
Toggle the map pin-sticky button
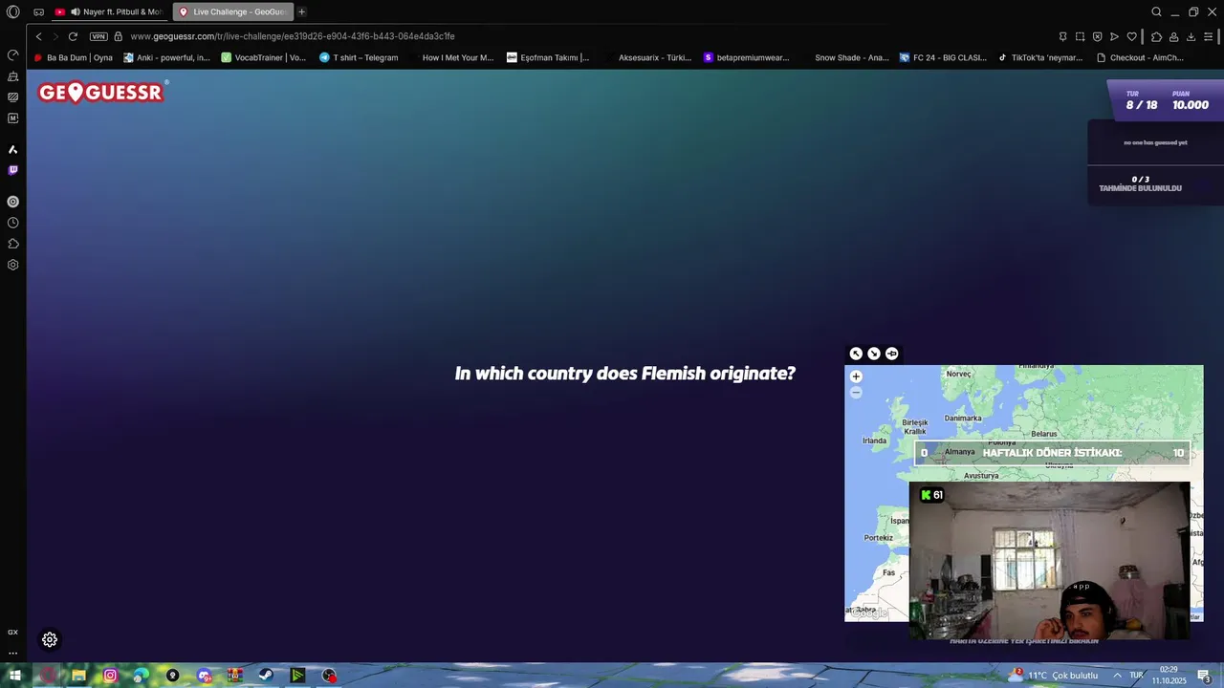[x=892, y=354]
